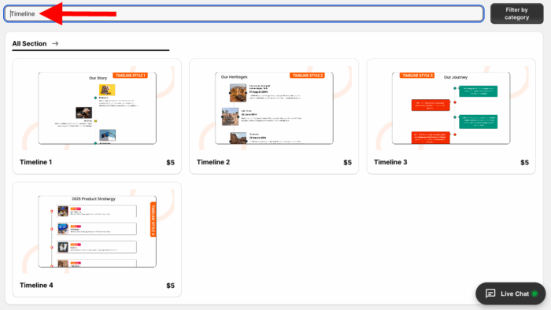Open the Timeline 3 preview thumbnail
551x310 pixels.
(x=451, y=108)
